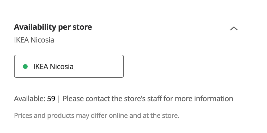Click the empty right area of store box
Viewport: 267px width, 133px height.
104,66
